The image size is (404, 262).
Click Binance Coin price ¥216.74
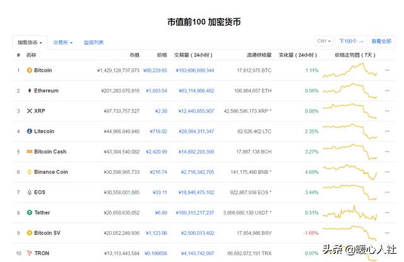(x=158, y=172)
